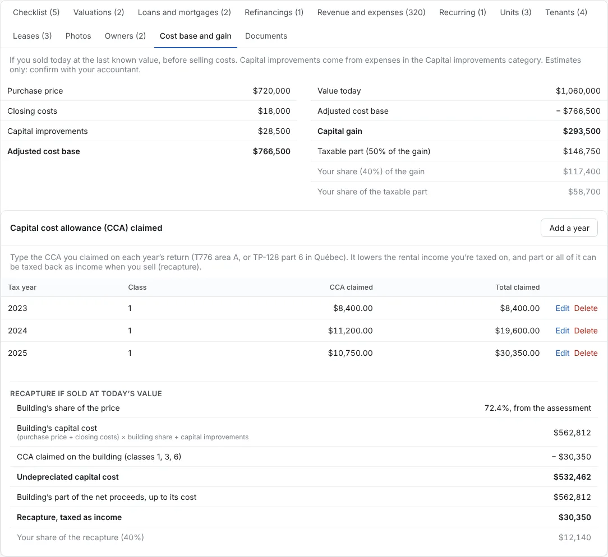
Task: Click 72.4%, from the assessment value
Action: click(537, 409)
